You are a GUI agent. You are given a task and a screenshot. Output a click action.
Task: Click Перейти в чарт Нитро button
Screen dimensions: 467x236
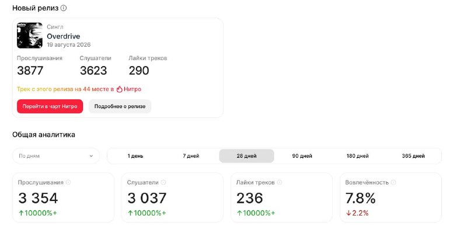pos(50,106)
